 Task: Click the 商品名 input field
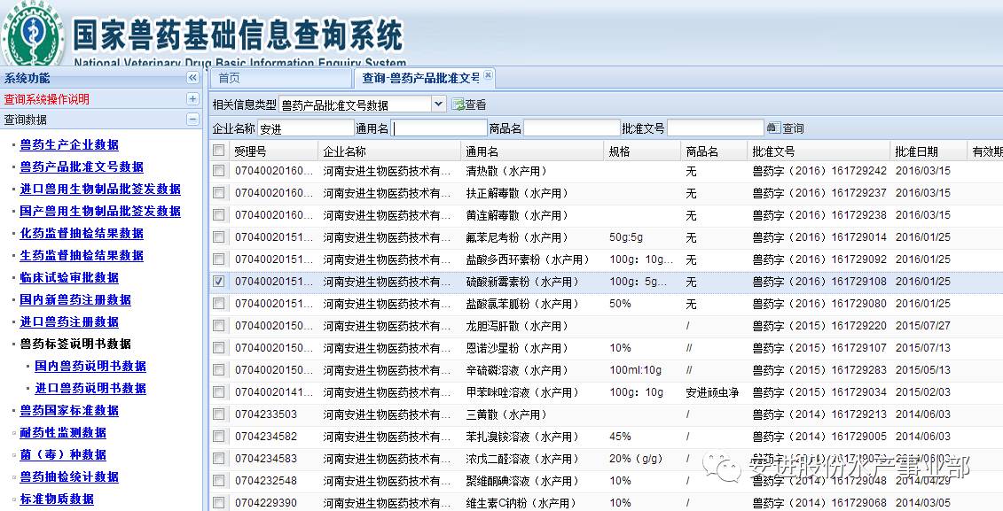tap(572, 128)
